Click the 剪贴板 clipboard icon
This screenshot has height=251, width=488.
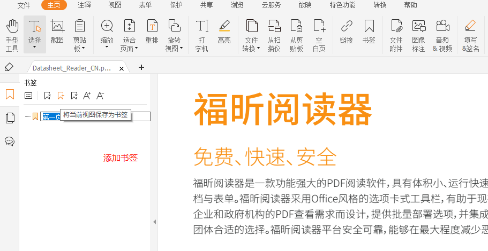click(x=80, y=27)
